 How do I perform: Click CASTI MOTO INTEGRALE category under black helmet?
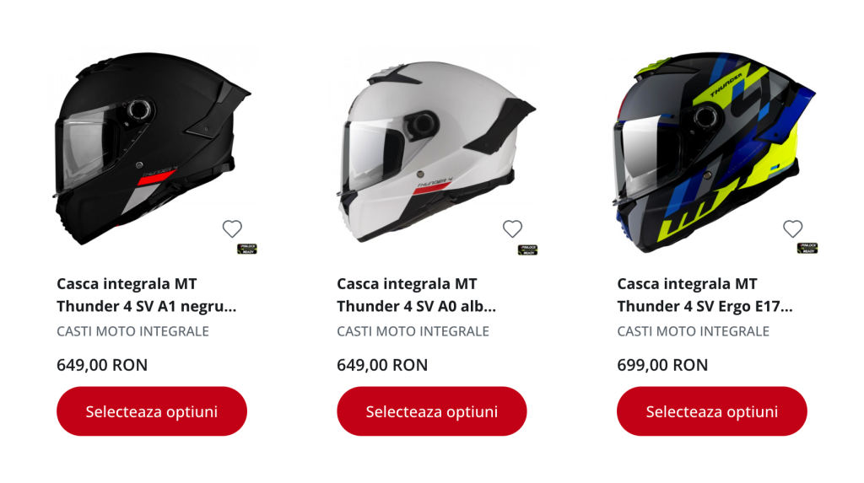pyautogui.click(x=132, y=331)
